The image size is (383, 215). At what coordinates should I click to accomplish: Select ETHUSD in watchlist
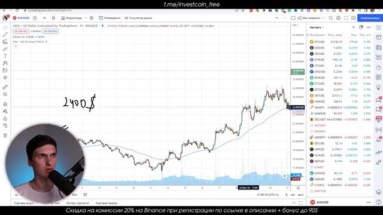341,60
